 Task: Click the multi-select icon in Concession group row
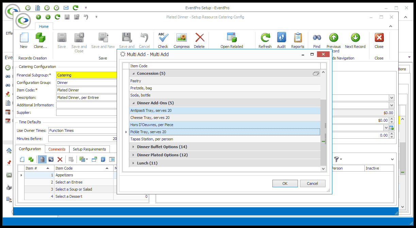click(x=316, y=73)
